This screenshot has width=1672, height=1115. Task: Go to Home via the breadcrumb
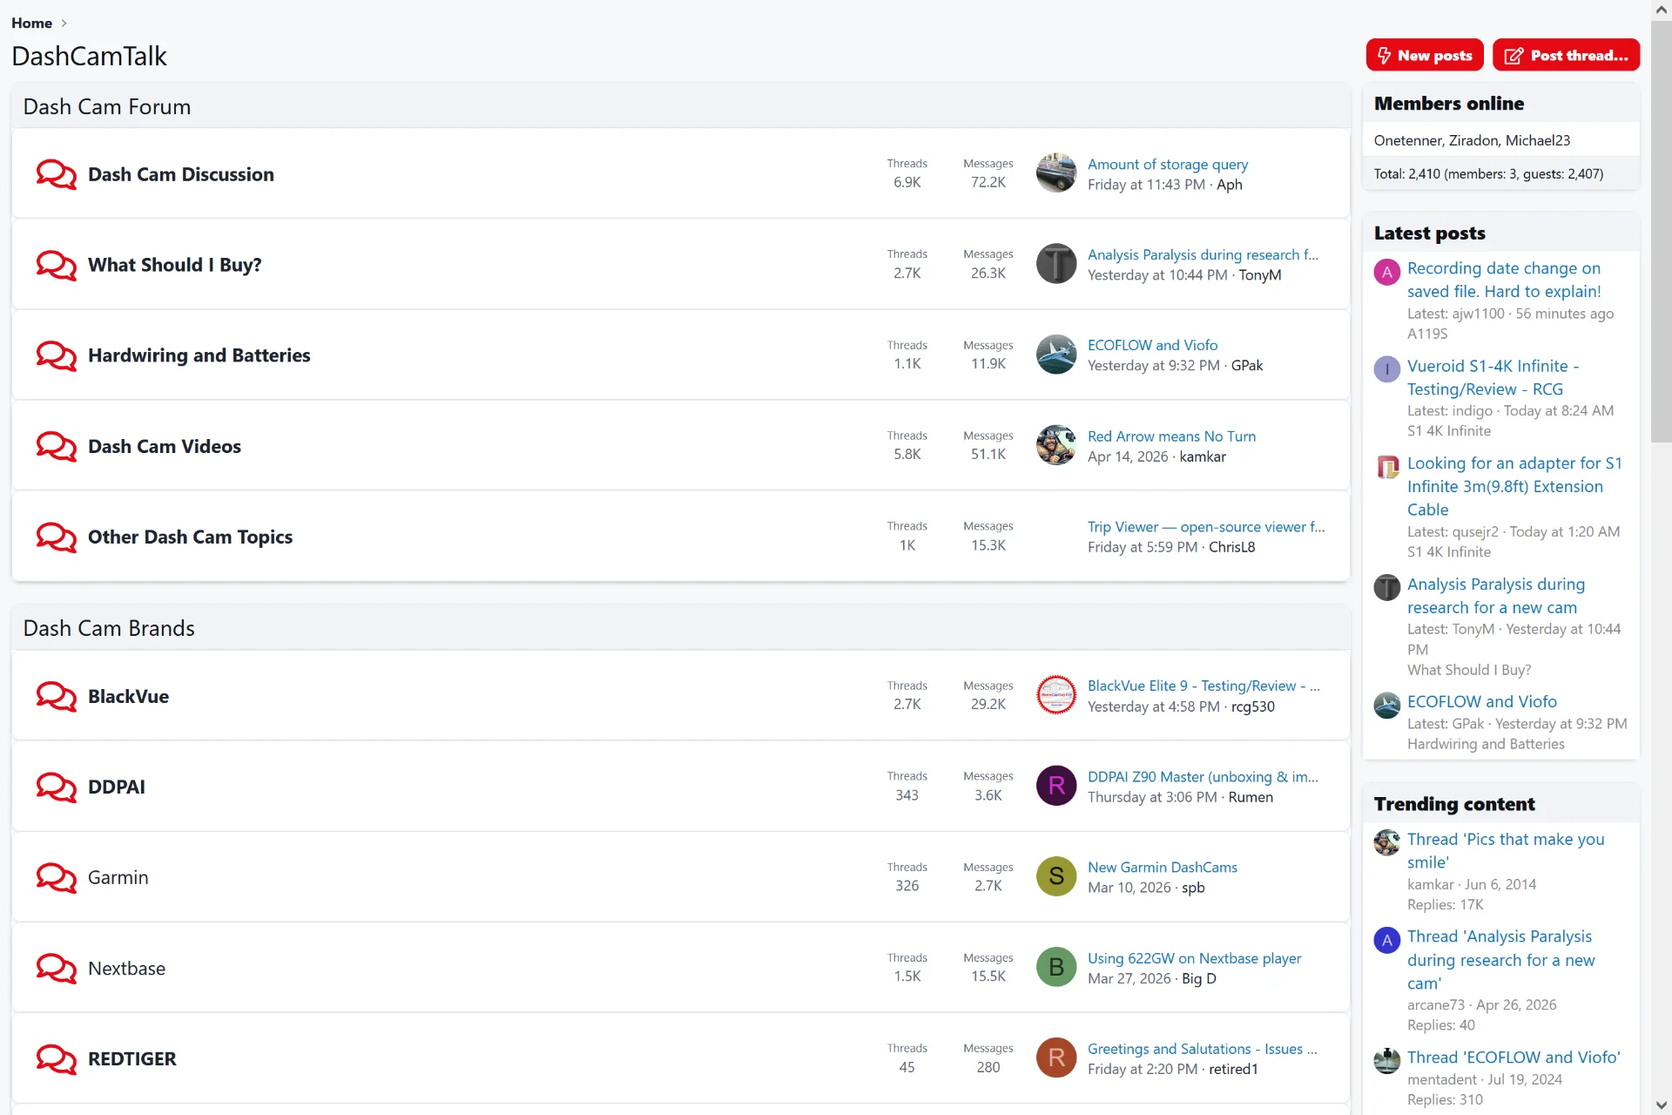coord(31,23)
